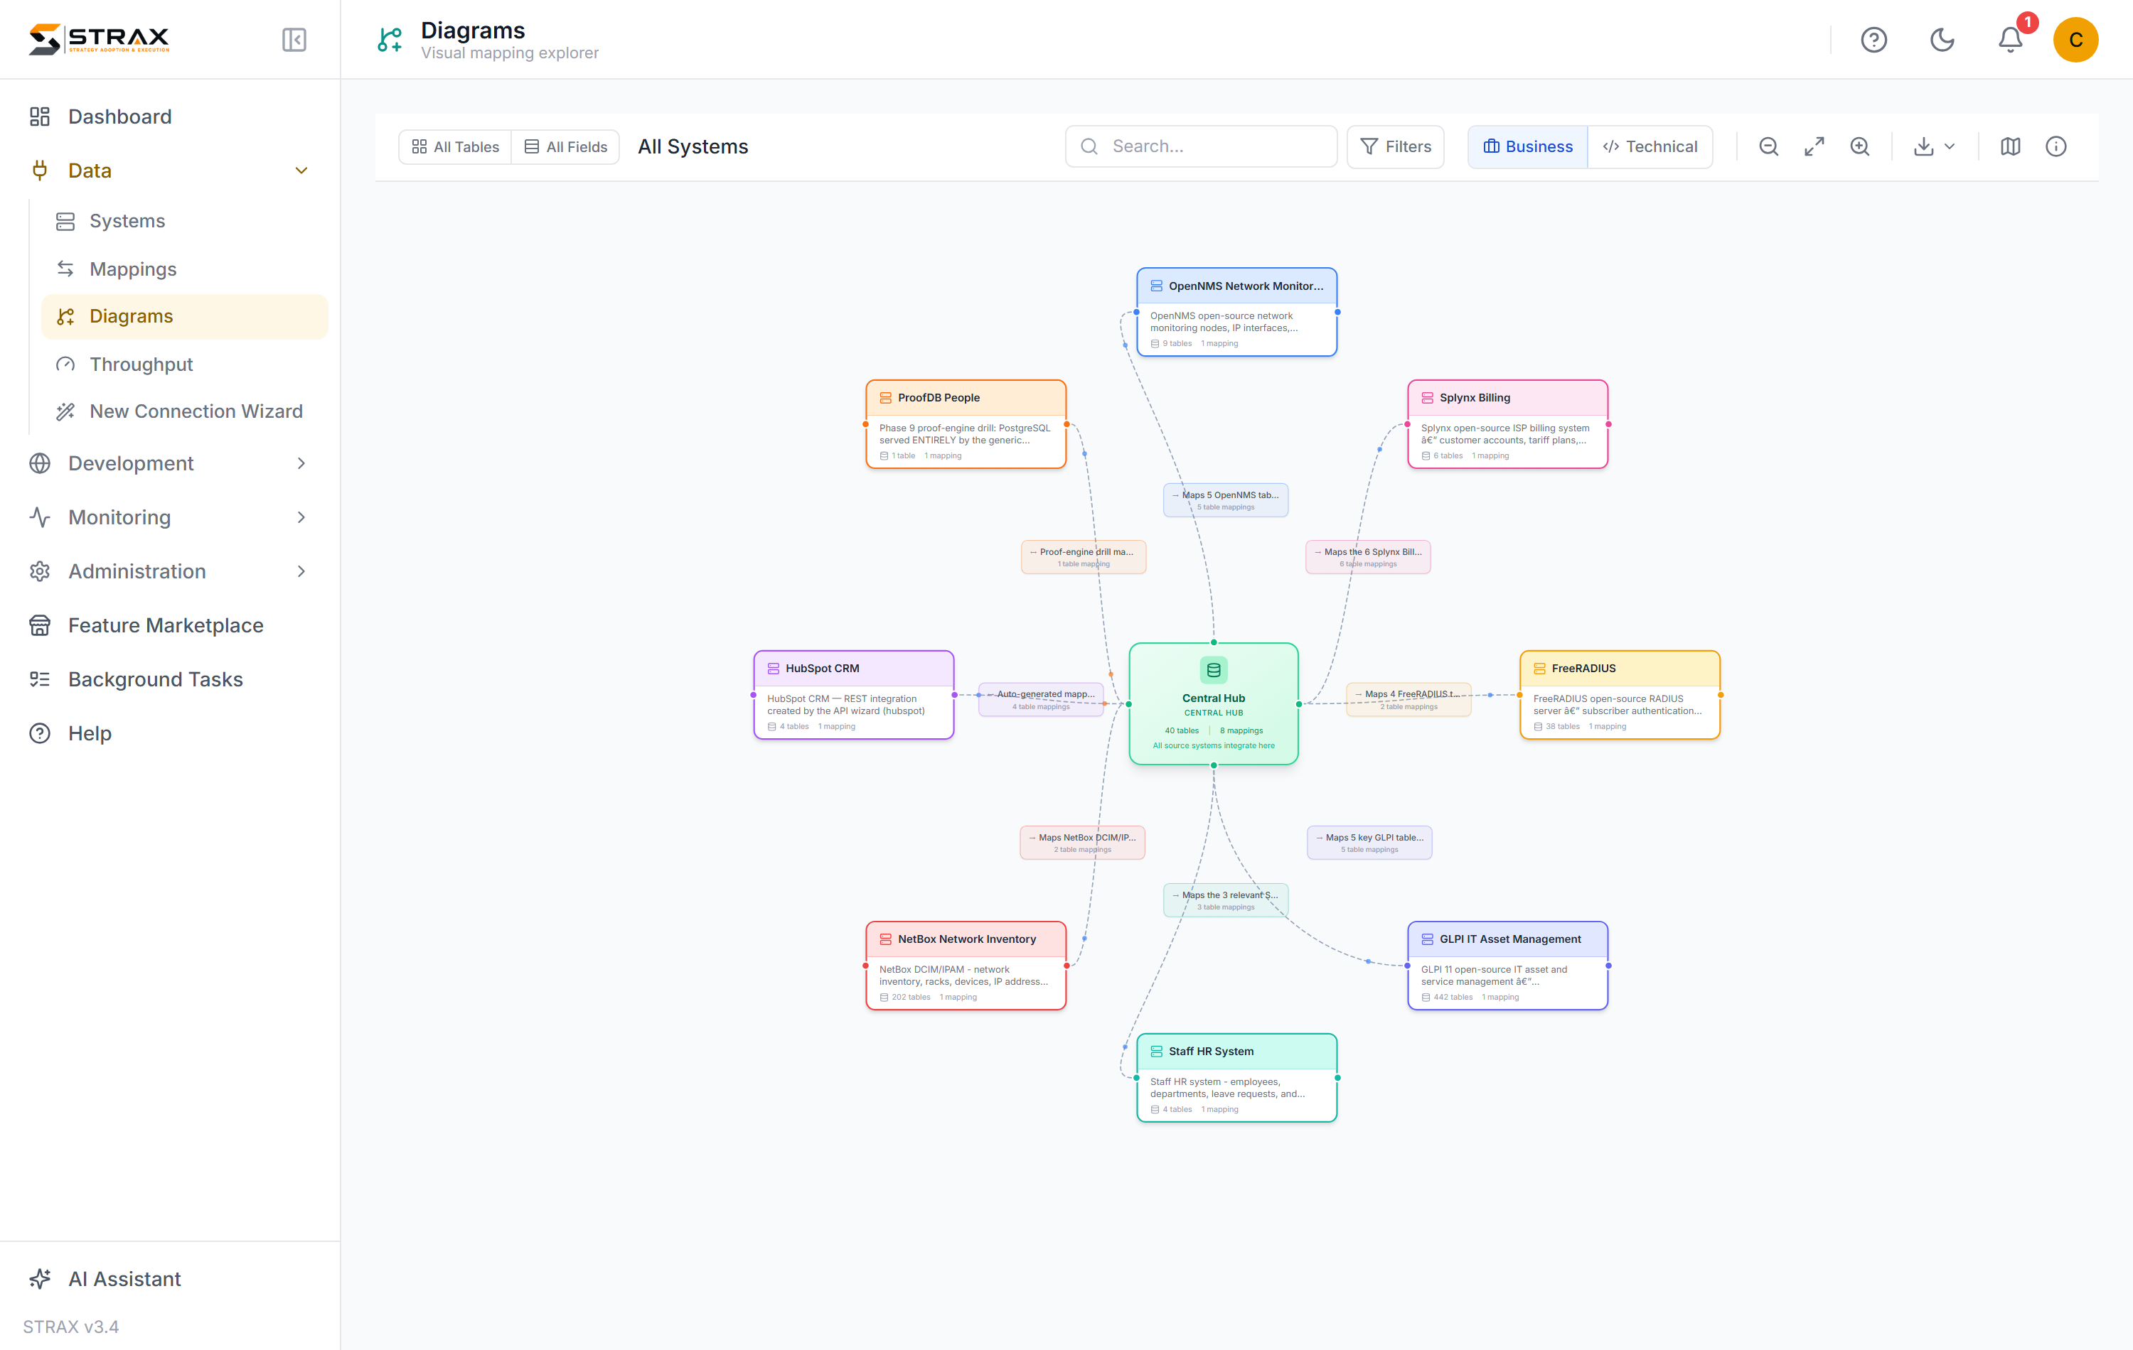
Task: Focus the Search field
Action: tap(1201, 147)
